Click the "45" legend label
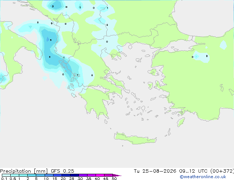Viewport: 234px width, 180px height. (x=106, y=179)
